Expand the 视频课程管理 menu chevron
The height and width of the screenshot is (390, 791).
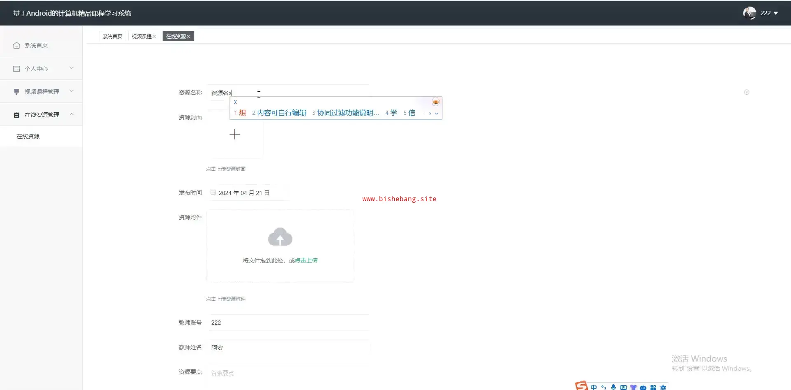[x=72, y=91]
